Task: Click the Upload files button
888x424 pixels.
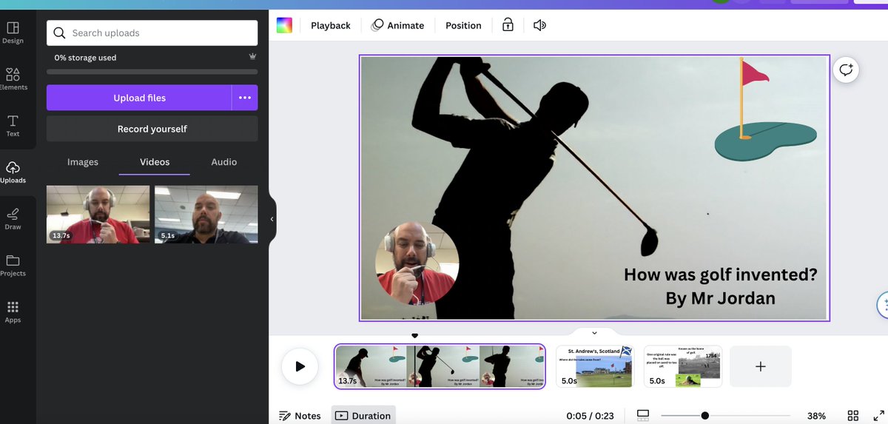Action: click(x=139, y=98)
